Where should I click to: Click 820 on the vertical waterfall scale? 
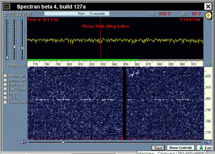pyautogui.click(x=208, y=76)
